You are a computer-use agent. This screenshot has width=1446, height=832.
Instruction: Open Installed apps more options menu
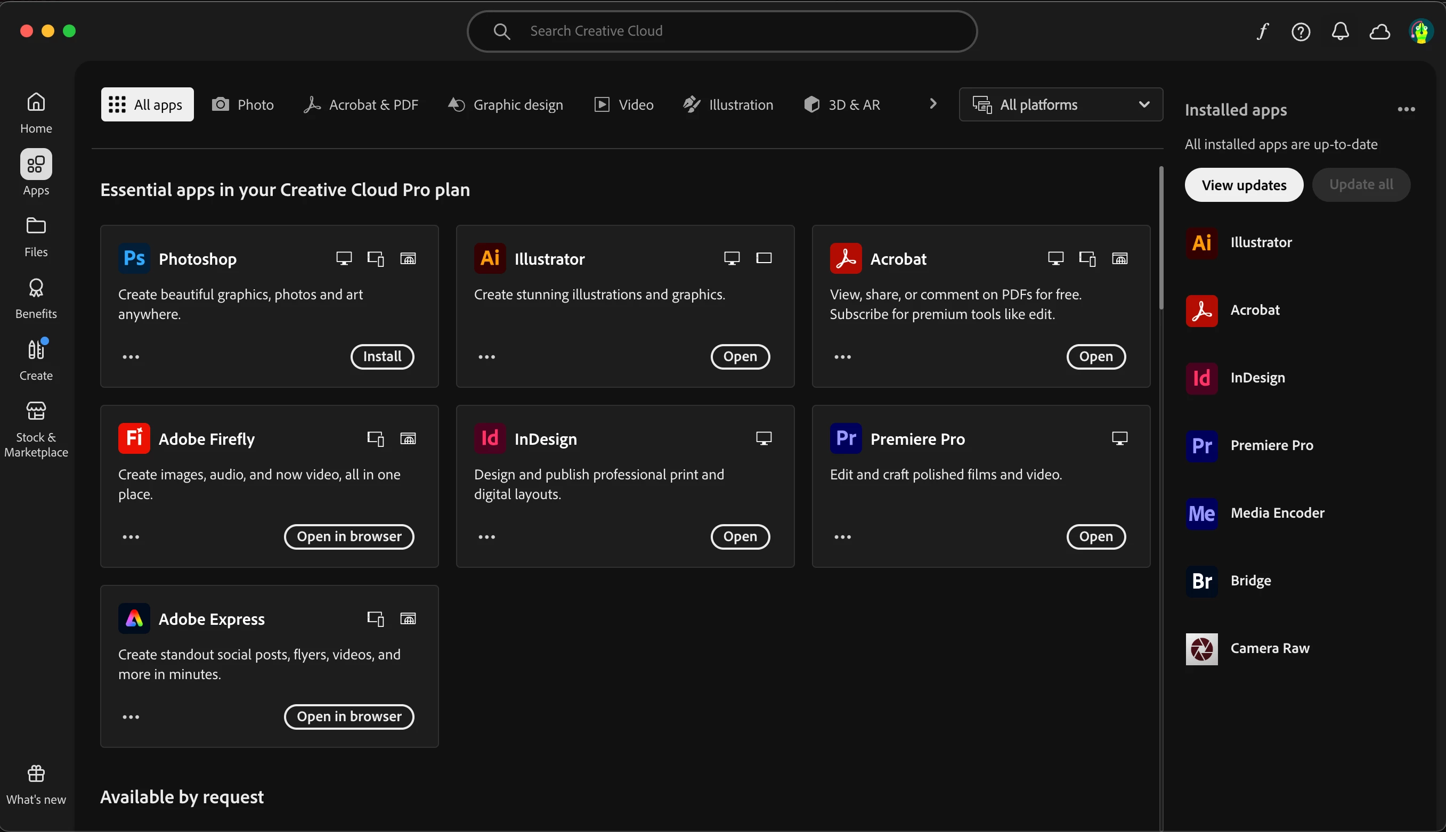click(x=1406, y=109)
